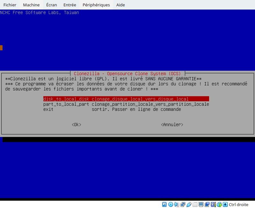Viewport: 255px width, 208px height.
Task: Click the USB devices status icon
Action: 189,204
